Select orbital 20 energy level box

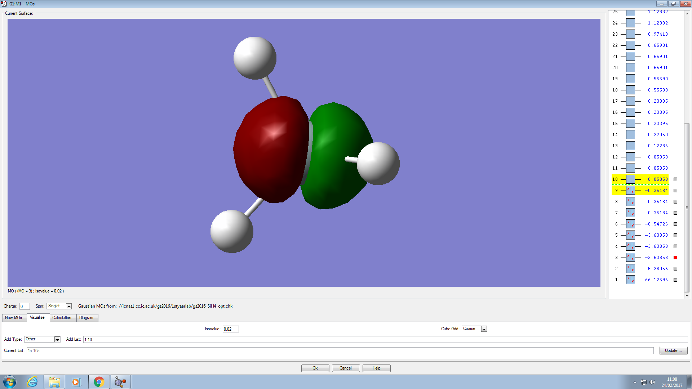pos(630,68)
